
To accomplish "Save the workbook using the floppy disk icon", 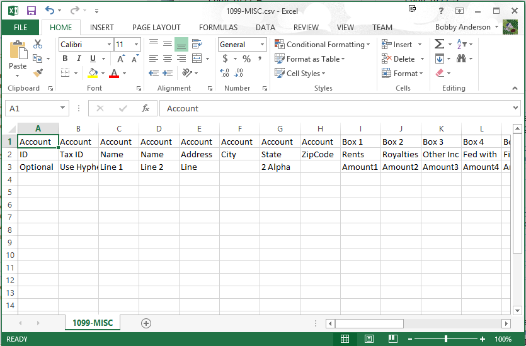I will (x=31, y=11).
